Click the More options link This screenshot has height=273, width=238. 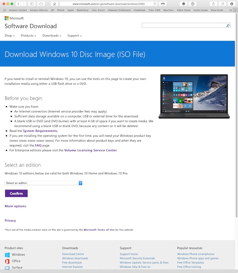tap(15, 206)
